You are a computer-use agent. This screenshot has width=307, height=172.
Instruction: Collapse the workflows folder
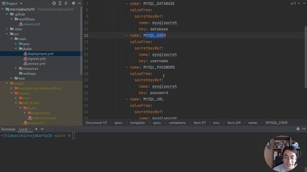12,19
